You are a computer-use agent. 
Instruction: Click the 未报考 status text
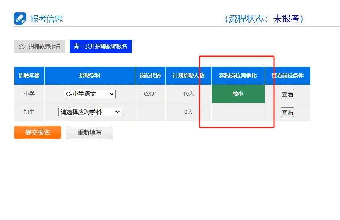(286, 19)
